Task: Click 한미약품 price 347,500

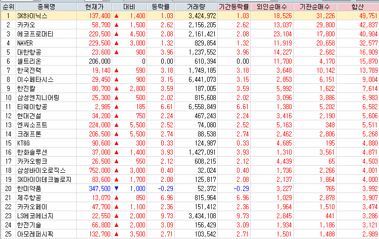Action: pos(100,188)
